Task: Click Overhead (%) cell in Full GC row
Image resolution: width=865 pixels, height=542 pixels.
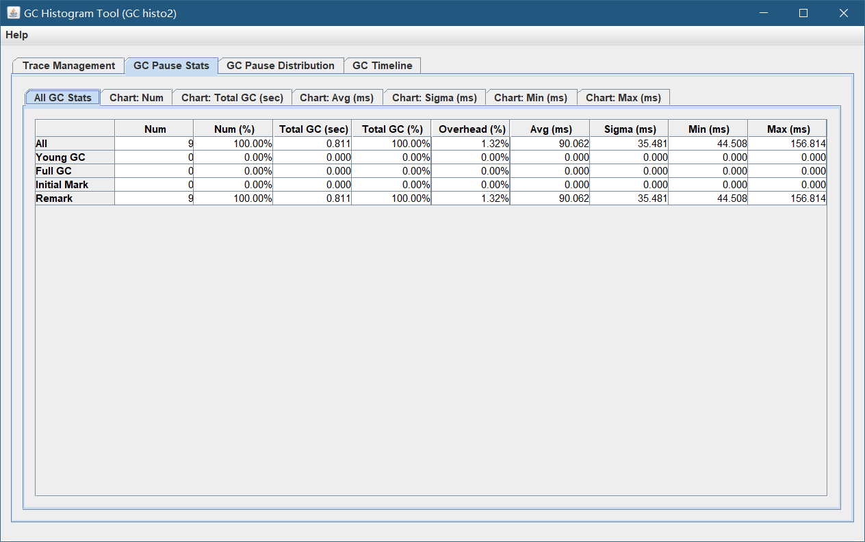Action: [471, 171]
